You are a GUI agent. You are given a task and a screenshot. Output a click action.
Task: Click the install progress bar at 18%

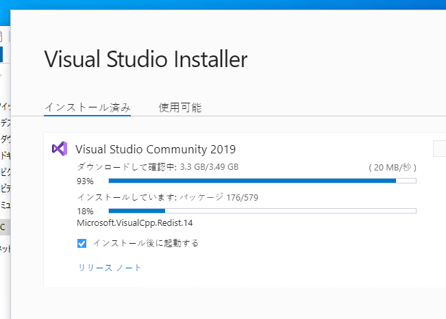[262, 211]
